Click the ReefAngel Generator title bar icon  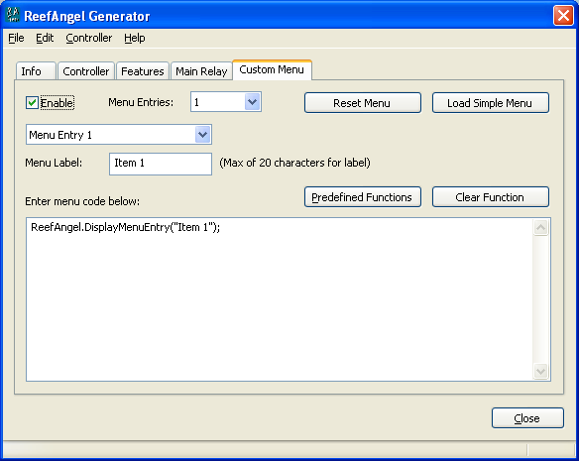[13, 15]
